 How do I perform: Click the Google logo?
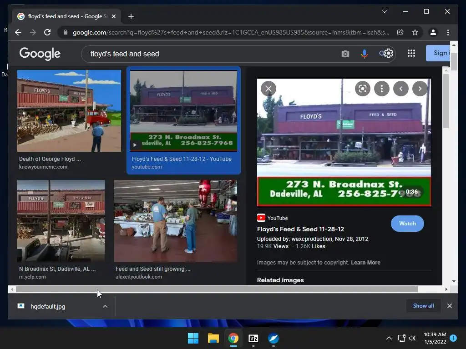(40, 54)
